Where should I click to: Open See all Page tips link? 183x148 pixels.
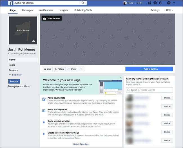pos(81,144)
